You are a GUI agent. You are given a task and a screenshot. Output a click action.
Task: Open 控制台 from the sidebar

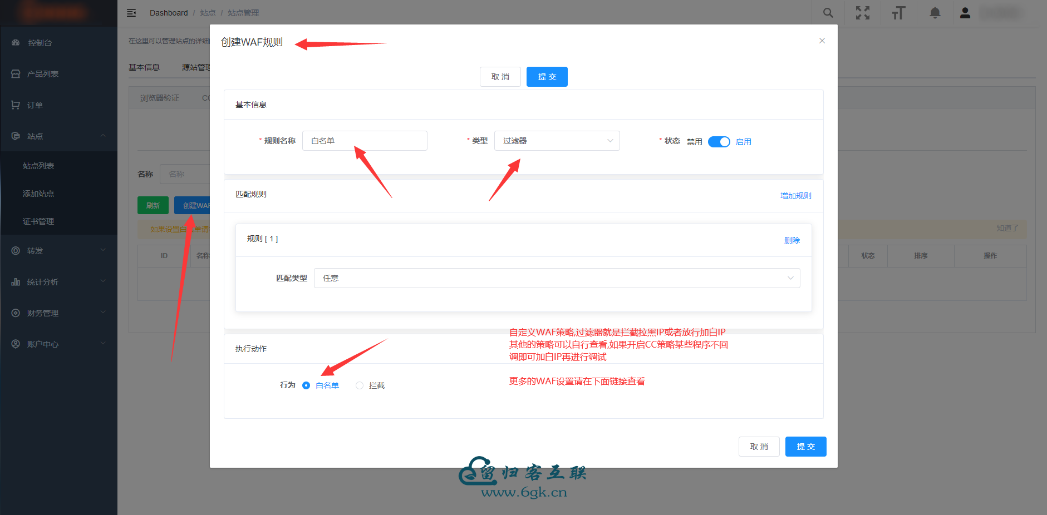pos(40,43)
